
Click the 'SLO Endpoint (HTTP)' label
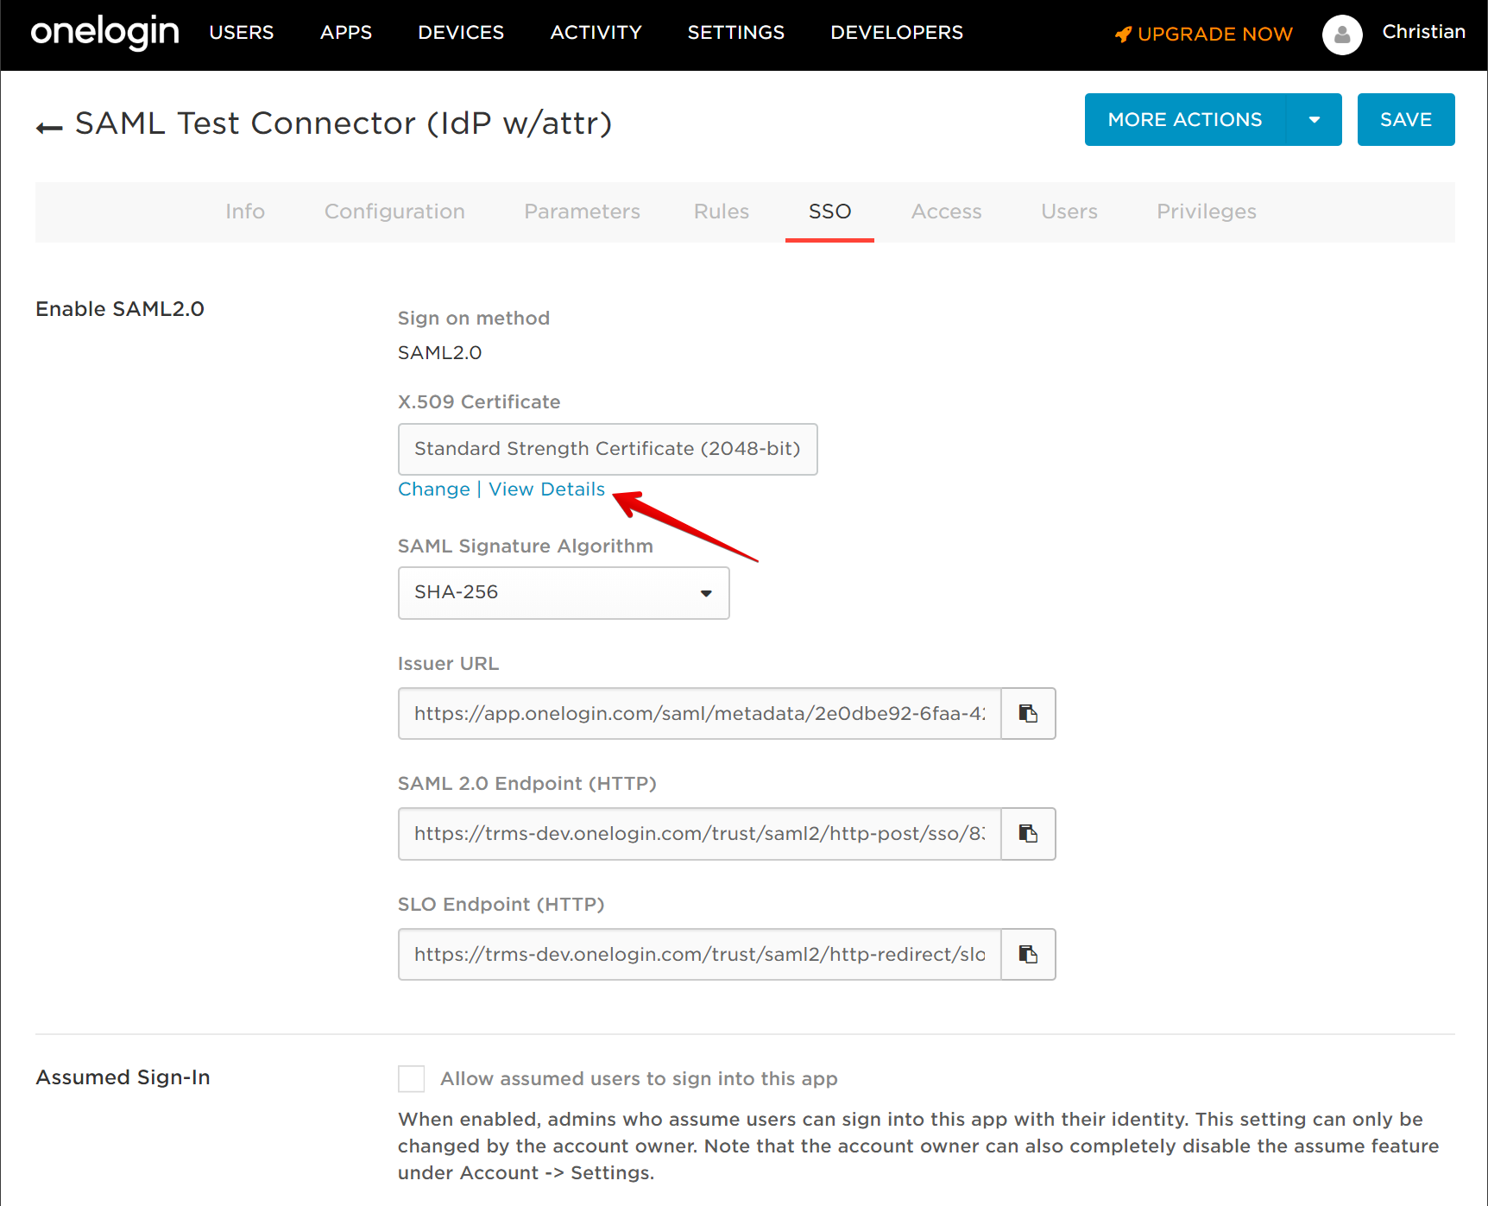click(501, 905)
